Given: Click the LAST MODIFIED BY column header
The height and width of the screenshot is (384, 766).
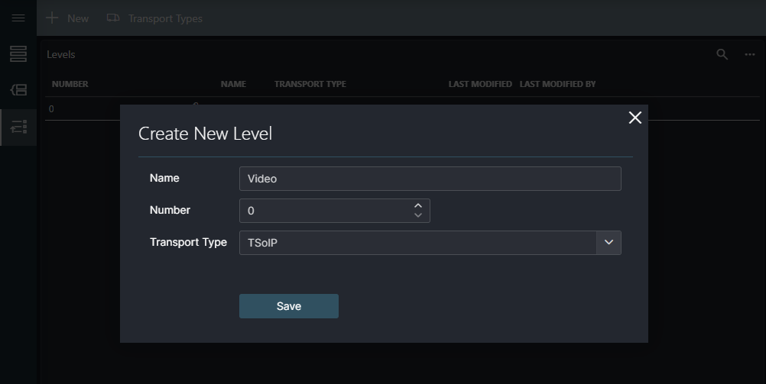Looking at the screenshot, I should coord(557,84).
